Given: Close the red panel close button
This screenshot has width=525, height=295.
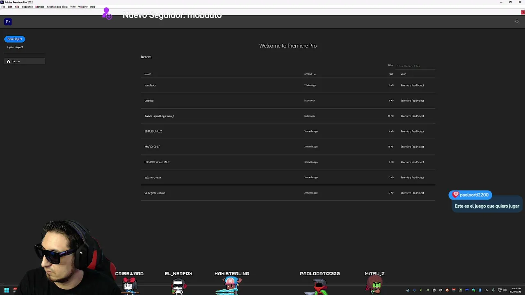Looking at the screenshot, I should tap(523, 12).
